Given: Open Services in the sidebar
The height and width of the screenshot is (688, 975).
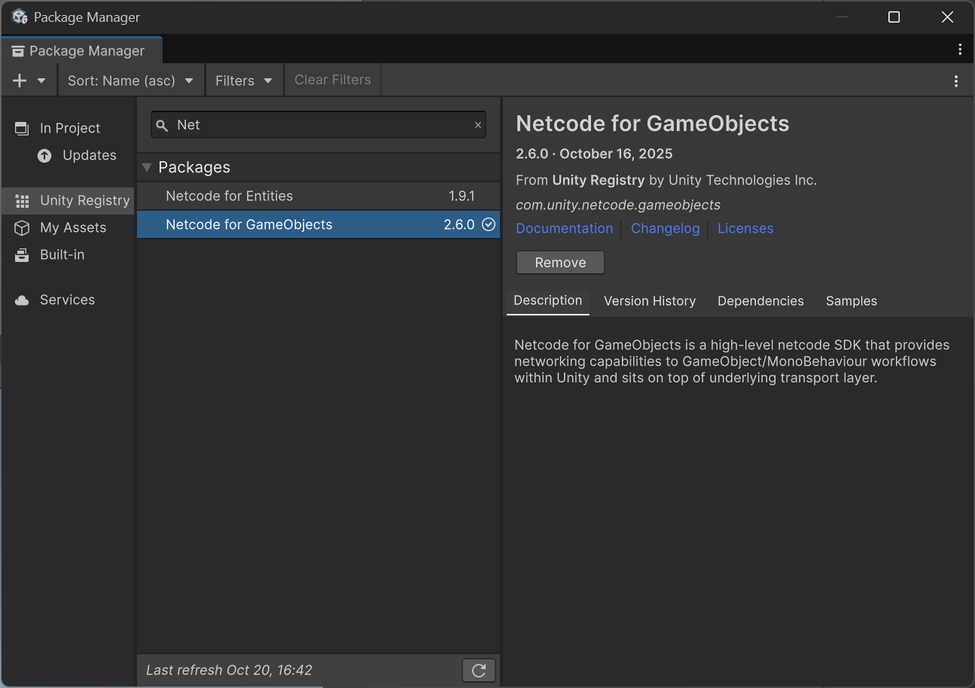Looking at the screenshot, I should click(x=67, y=300).
